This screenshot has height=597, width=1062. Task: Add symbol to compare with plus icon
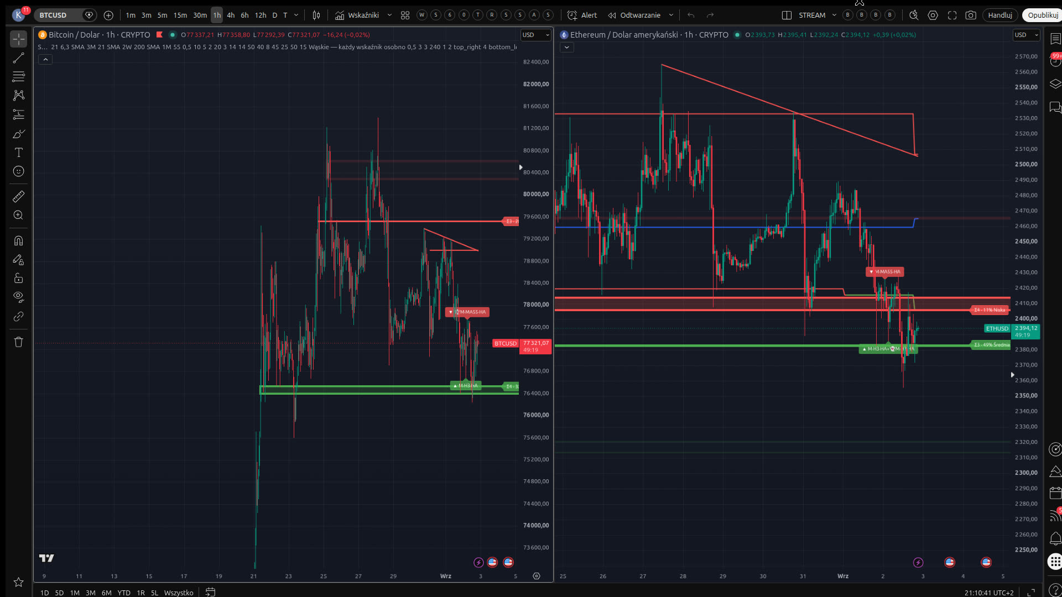108,15
